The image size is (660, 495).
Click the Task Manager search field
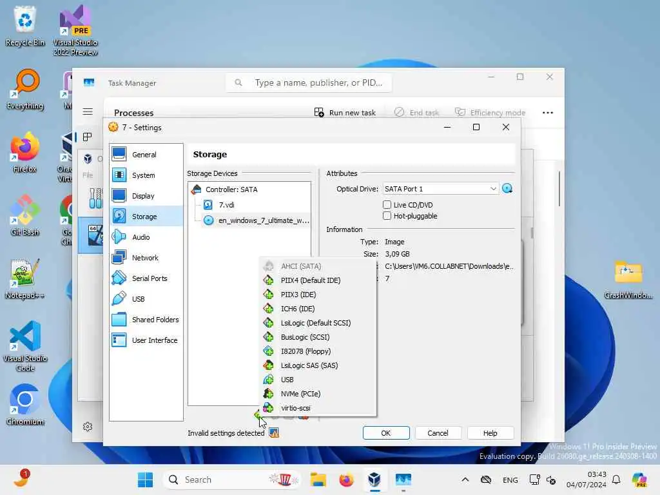pos(309,83)
